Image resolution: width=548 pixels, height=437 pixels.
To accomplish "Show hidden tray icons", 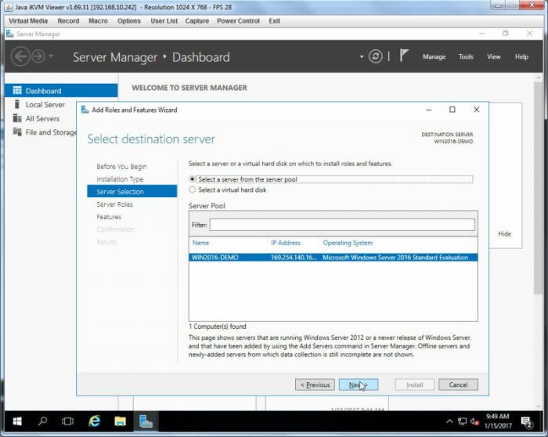I will pos(449,421).
